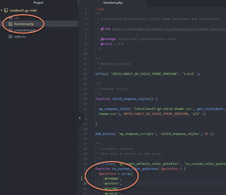Open functions.php from the project tree
The width and height of the screenshot is (226, 195).
coord(24,24)
